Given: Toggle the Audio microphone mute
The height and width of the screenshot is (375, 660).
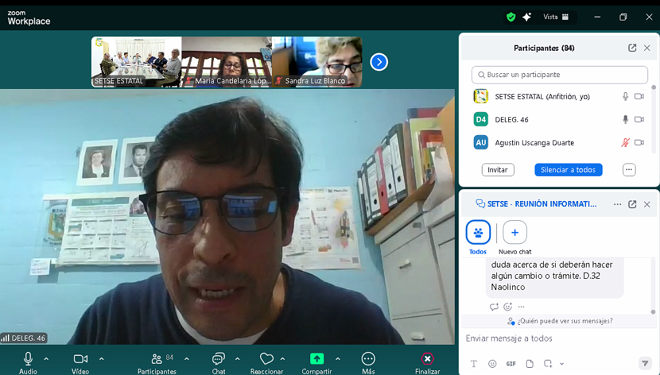Looking at the screenshot, I should click(28, 359).
